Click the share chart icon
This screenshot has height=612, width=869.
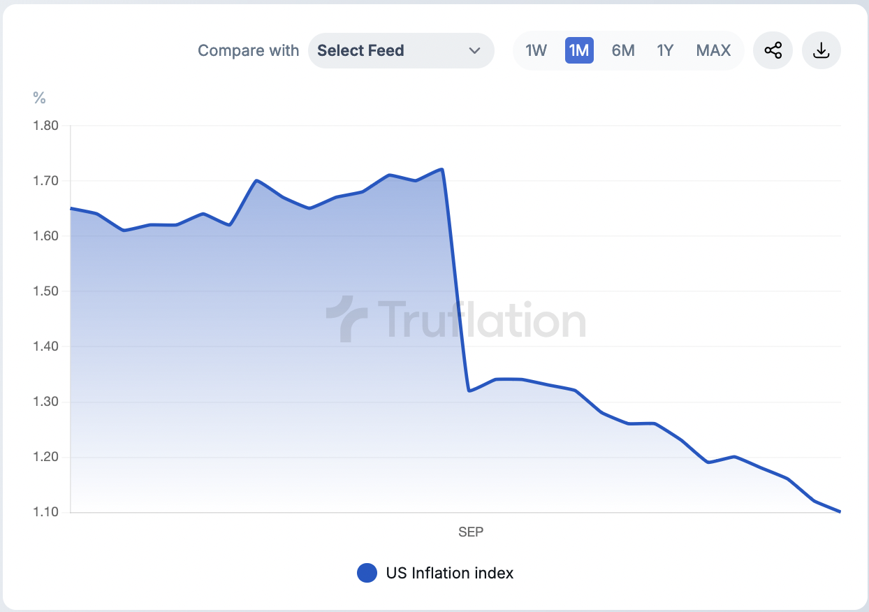click(x=773, y=50)
